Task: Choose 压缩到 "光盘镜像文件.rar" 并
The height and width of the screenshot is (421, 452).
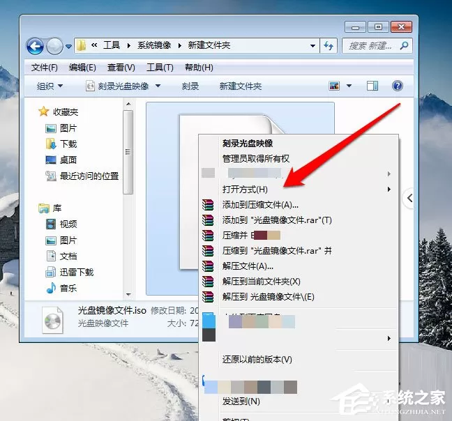Action: pos(277,251)
